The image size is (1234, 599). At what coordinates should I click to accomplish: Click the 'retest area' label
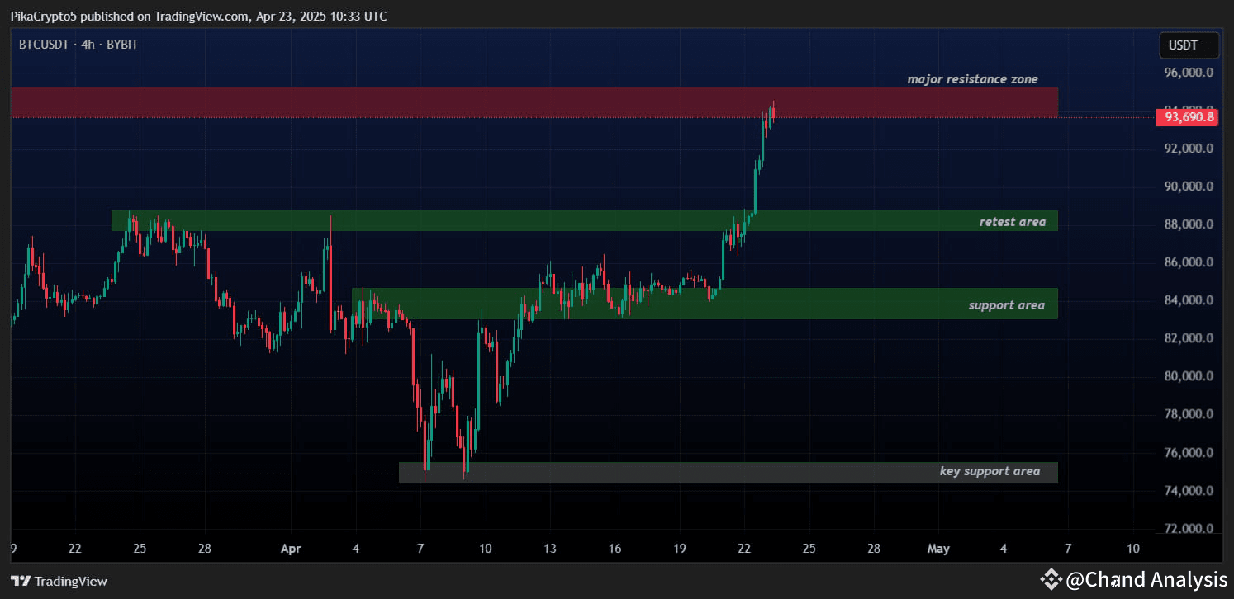[1012, 221]
